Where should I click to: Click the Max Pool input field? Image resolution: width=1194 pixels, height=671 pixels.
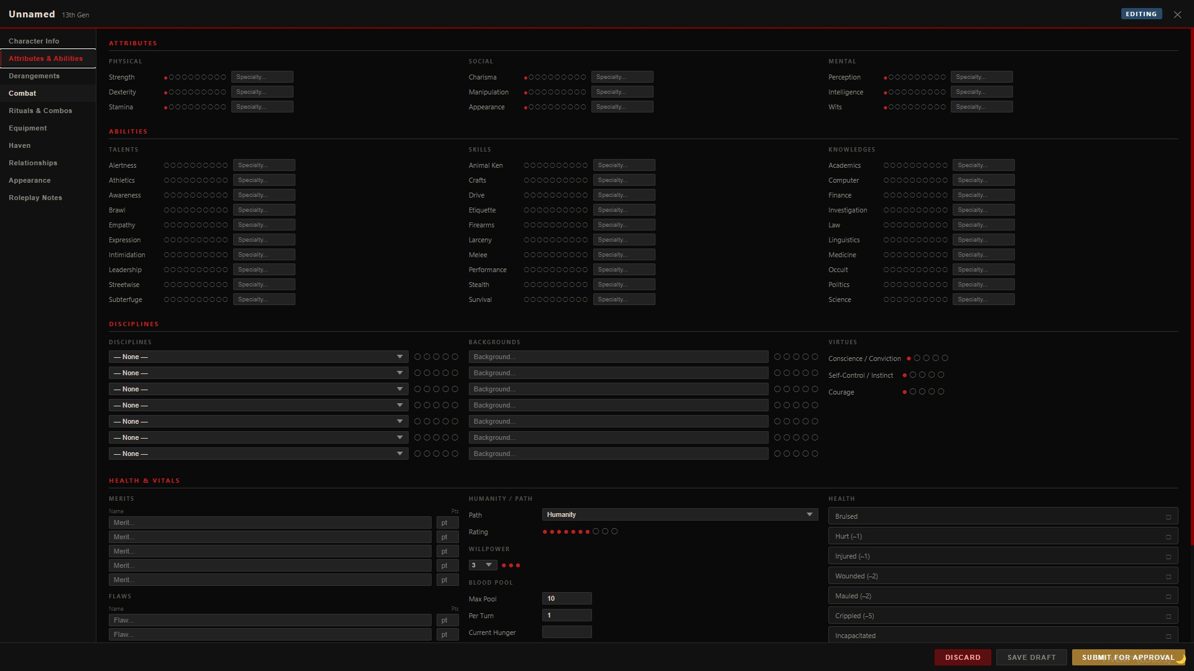point(567,598)
